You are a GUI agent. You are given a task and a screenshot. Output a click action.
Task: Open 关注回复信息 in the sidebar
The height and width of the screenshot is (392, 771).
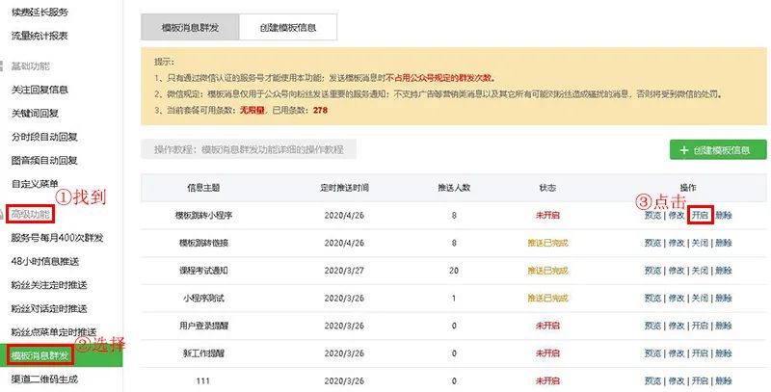[x=40, y=90]
